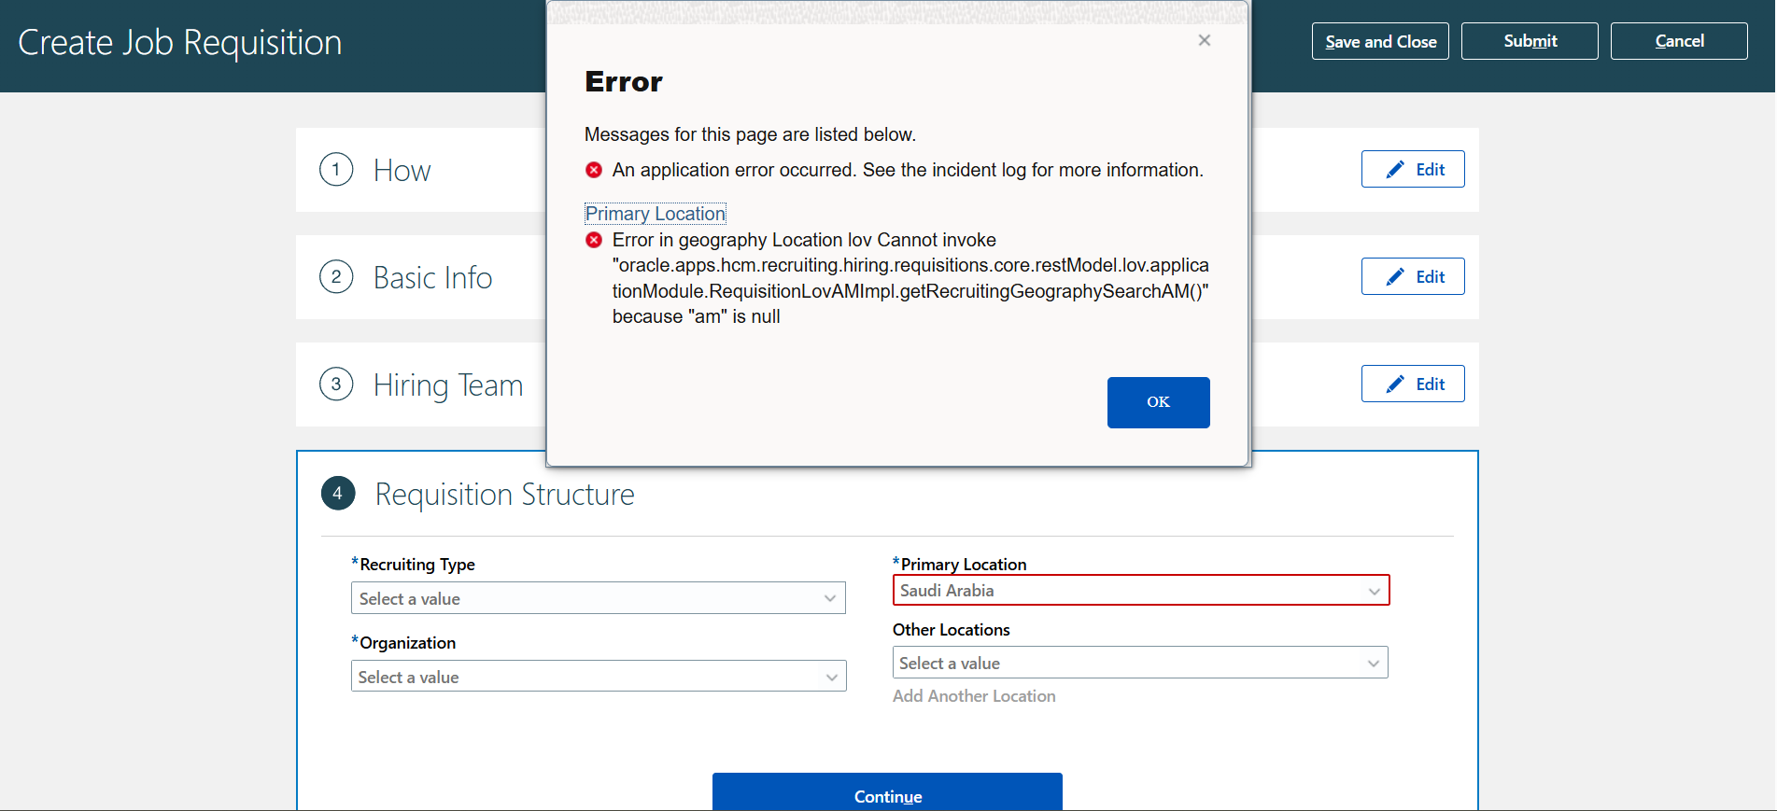Click the Continue button
This screenshot has width=1777, height=811.
point(887,793)
